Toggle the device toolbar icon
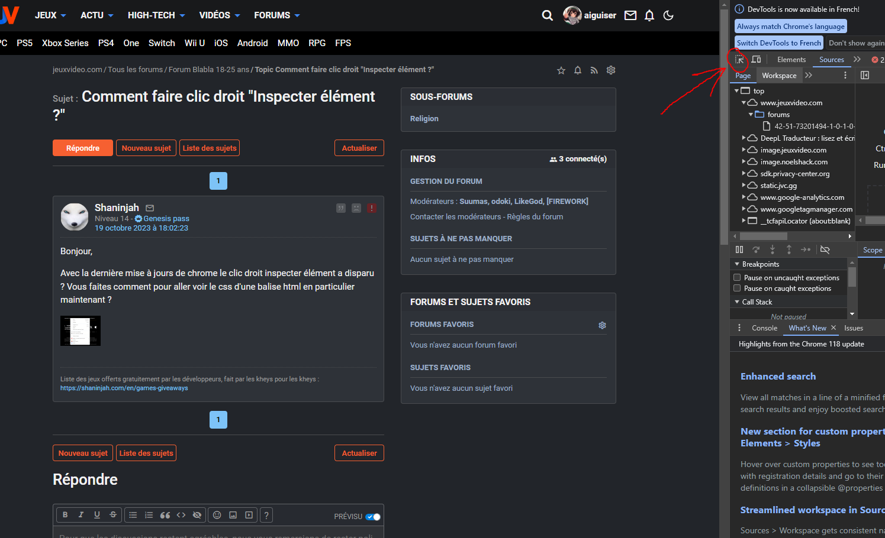The width and height of the screenshot is (885, 538). [756, 60]
